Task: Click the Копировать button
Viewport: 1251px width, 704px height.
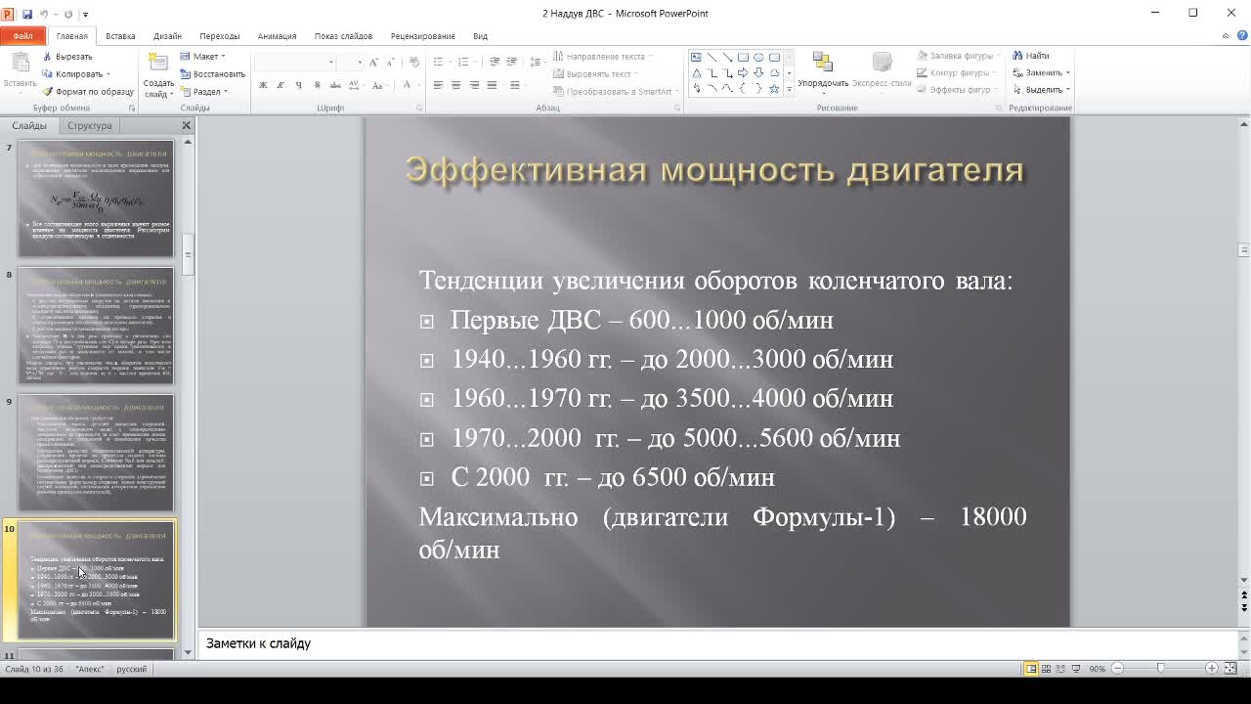Action: click(x=75, y=74)
